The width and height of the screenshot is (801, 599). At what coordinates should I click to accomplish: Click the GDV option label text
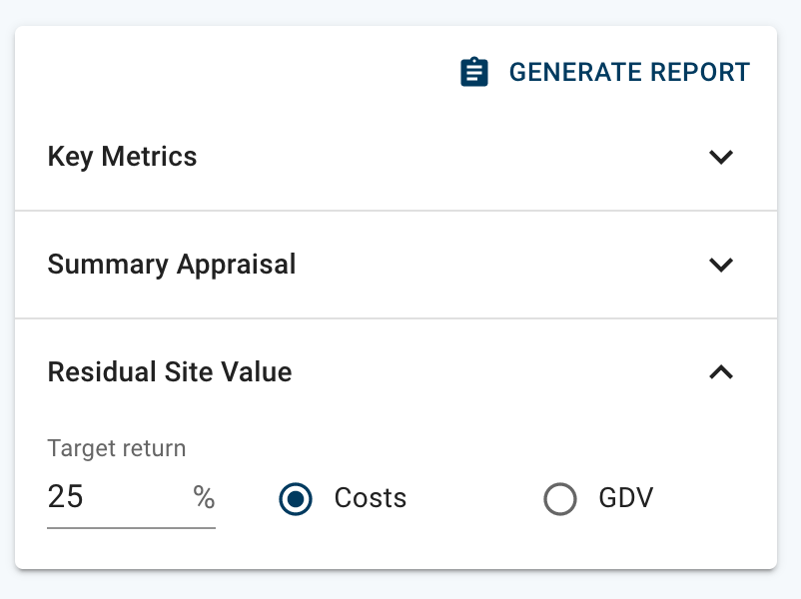[626, 498]
